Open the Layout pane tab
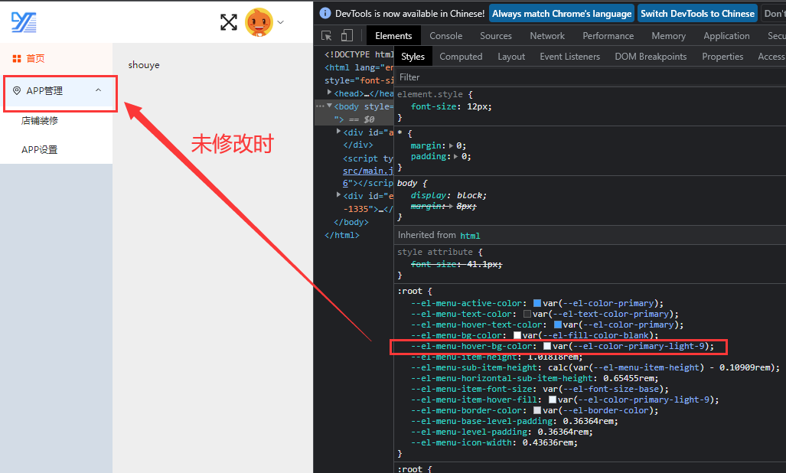 pos(511,57)
